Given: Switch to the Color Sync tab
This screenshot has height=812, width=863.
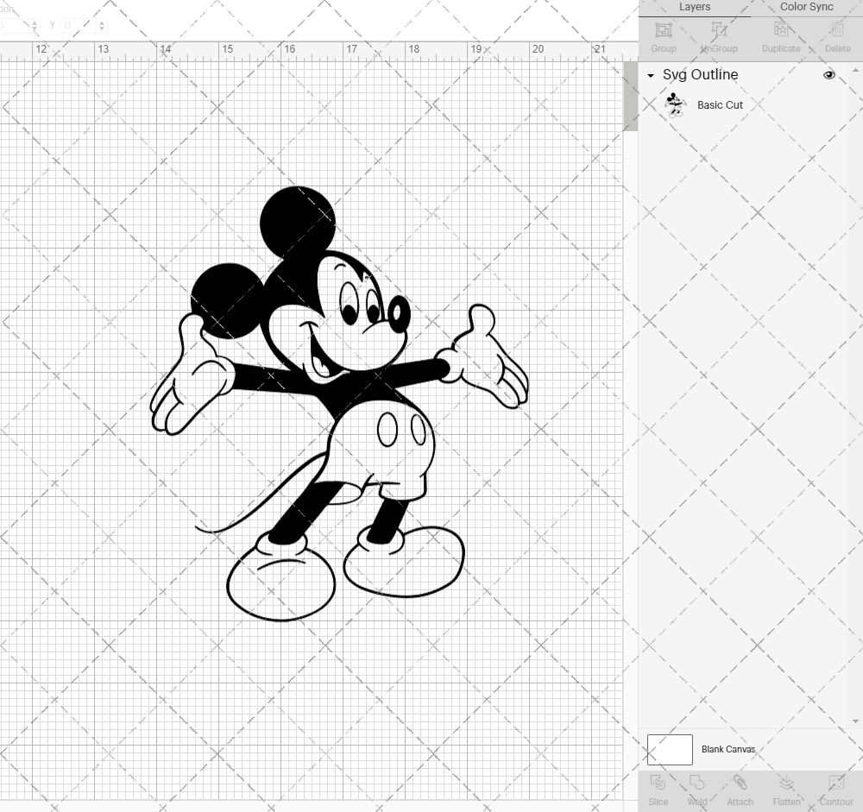Looking at the screenshot, I should click(x=806, y=7).
